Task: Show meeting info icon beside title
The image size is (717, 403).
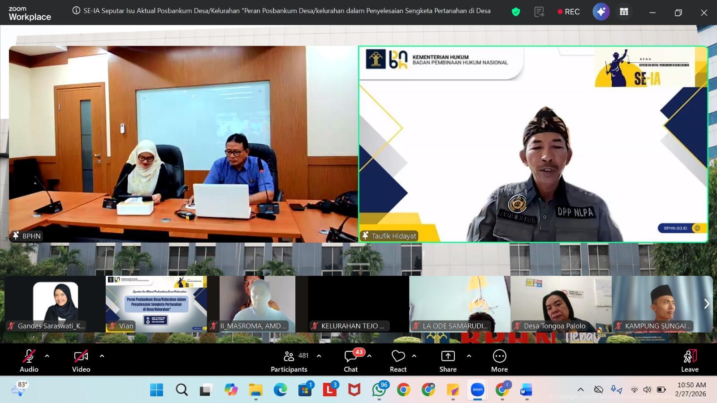Action: pyautogui.click(x=76, y=11)
